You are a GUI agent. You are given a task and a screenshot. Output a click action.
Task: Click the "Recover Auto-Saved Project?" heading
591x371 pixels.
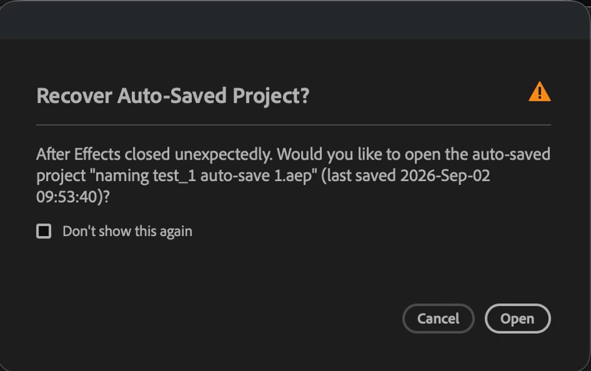(x=173, y=96)
